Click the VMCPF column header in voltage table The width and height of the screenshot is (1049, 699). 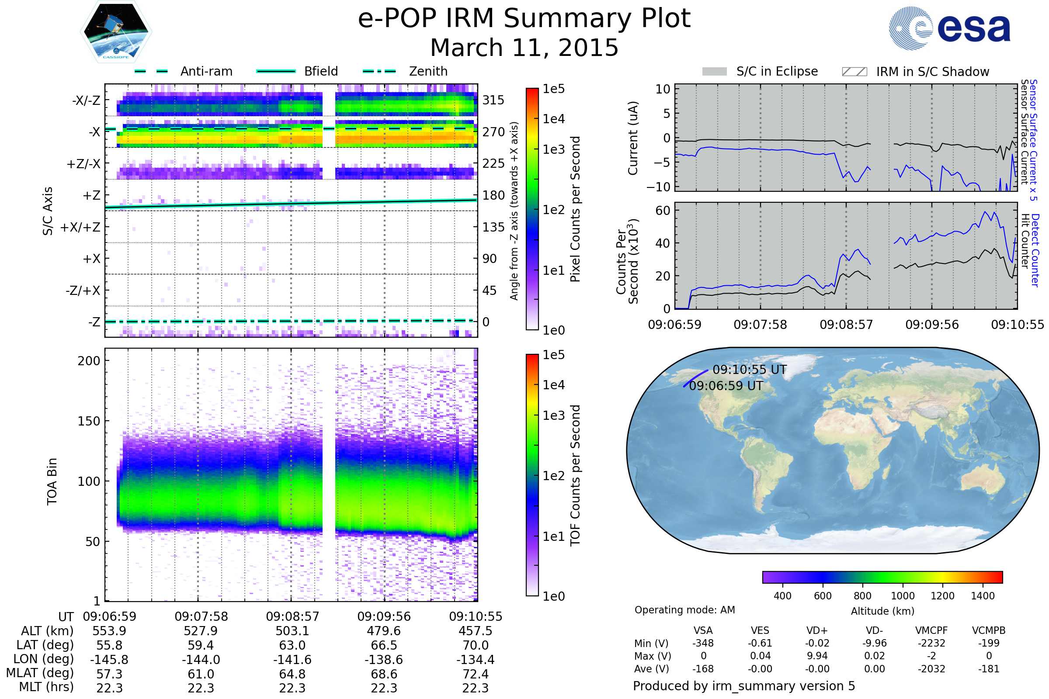tap(931, 630)
